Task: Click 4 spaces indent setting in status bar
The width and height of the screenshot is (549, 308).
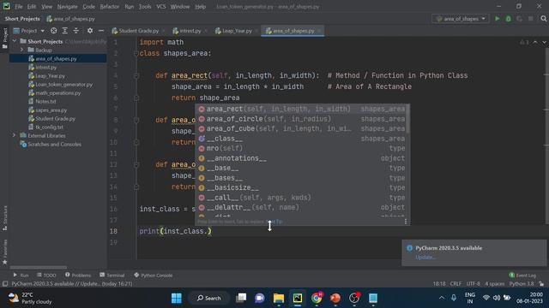Action: click(494, 283)
